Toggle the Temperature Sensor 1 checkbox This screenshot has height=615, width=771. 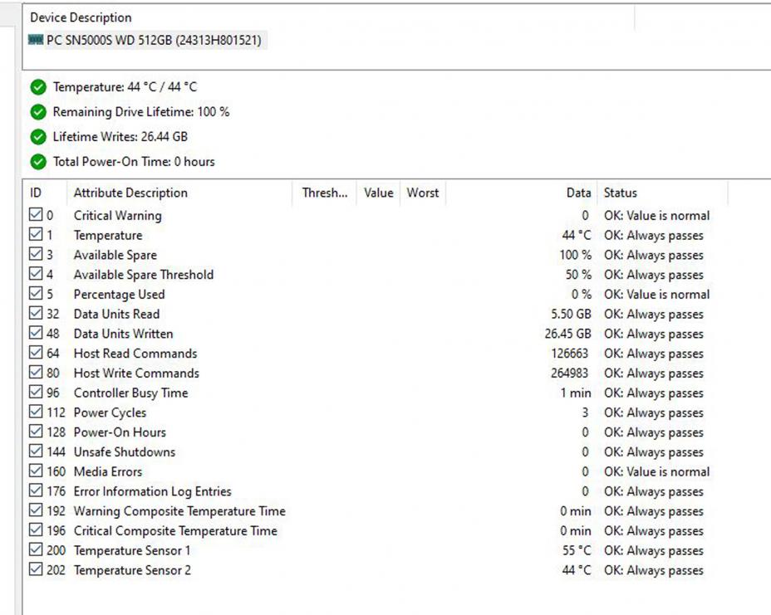tap(36, 550)
